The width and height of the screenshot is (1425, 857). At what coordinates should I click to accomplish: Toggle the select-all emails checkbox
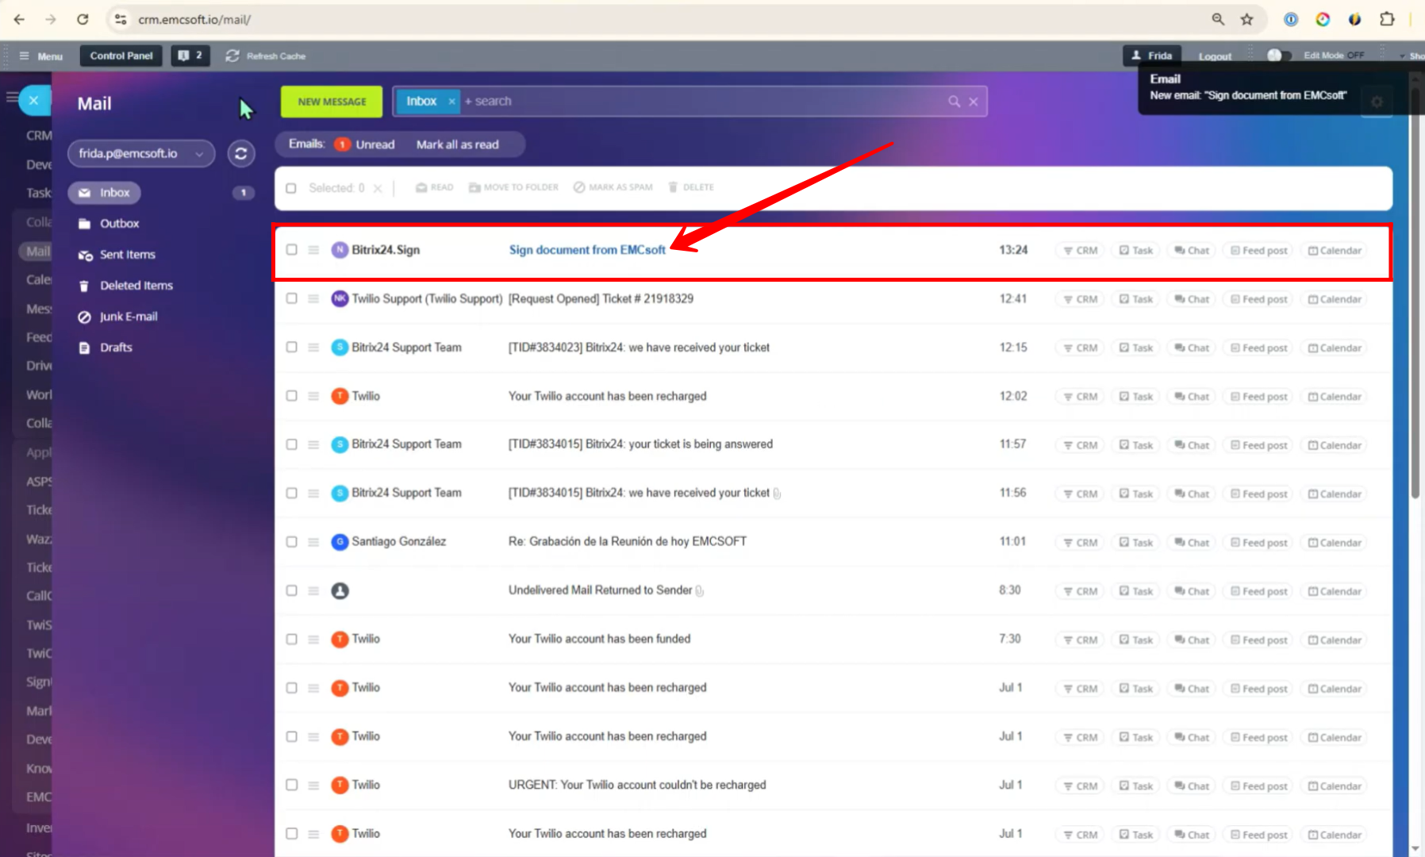point(291,188)
